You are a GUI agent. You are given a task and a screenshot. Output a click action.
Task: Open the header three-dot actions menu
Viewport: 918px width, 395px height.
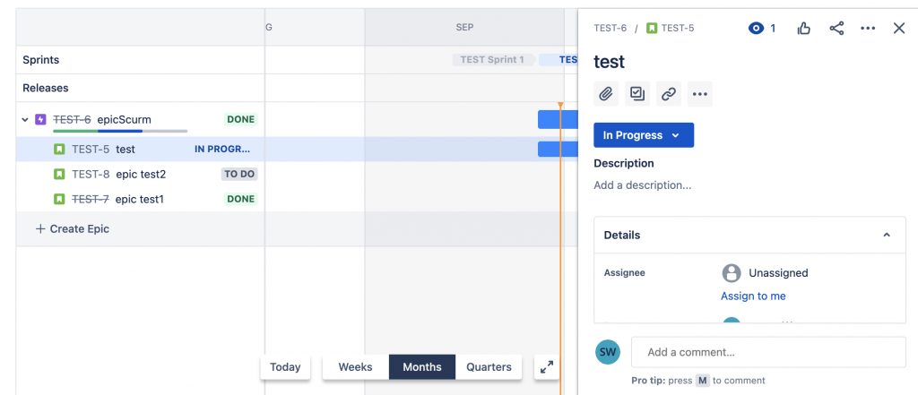pos(868,28)
